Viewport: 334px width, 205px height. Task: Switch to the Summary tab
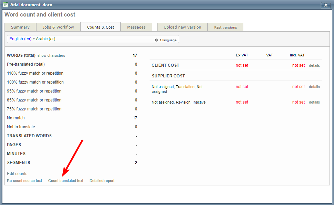click(x=20, y=27)
